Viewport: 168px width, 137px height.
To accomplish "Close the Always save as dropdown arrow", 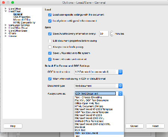I will 120,93.
